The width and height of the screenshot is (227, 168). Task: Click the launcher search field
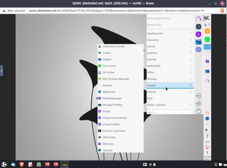pyautogui.click(x=169, y=112)
